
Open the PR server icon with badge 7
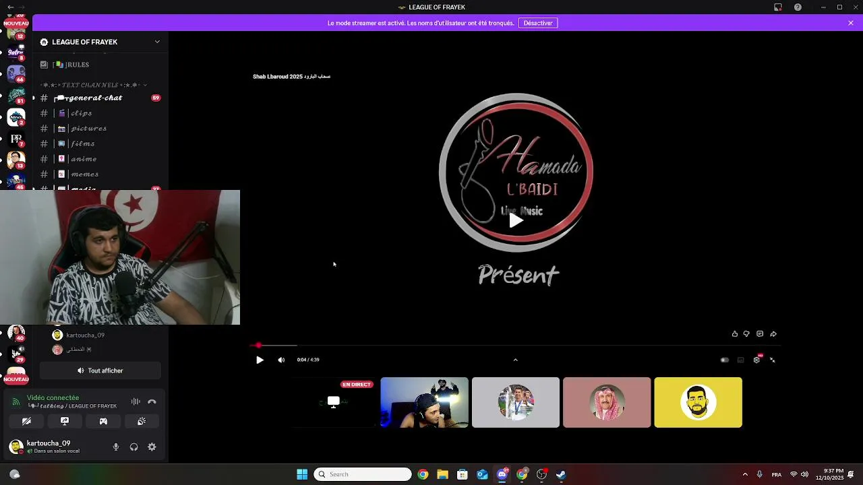pyautogui.click(x=16, y=139)
